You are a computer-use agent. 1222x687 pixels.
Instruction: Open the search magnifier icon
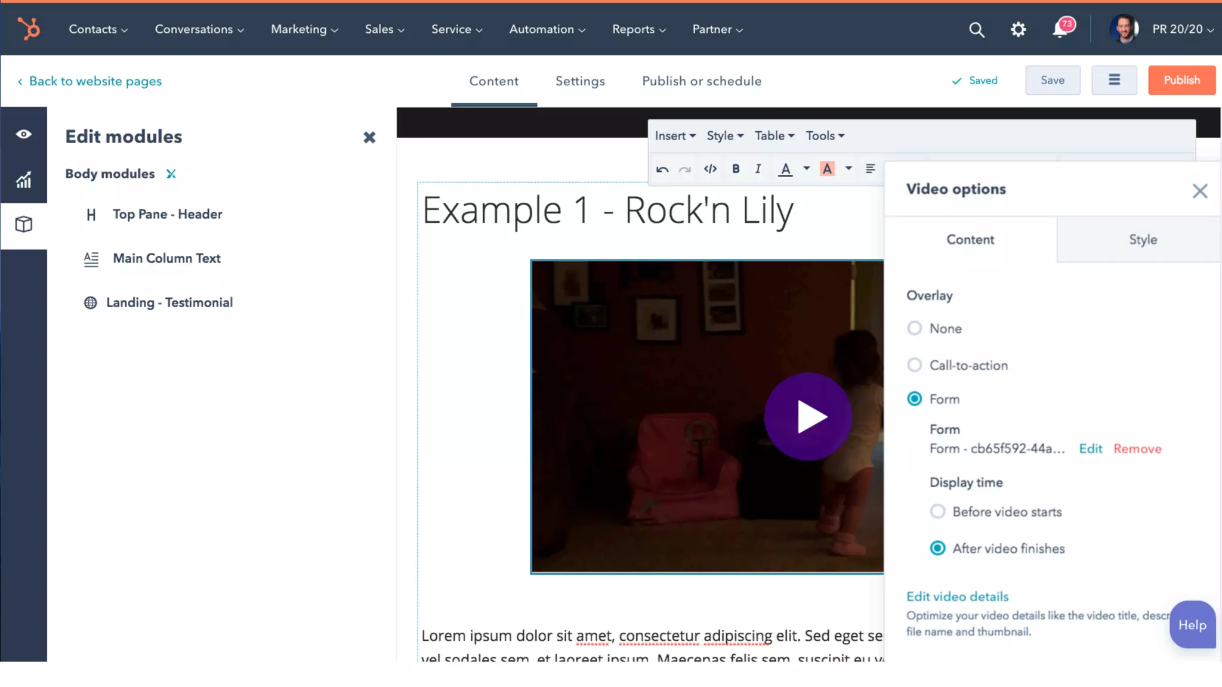pyautogui.click(x=976, y=29)
